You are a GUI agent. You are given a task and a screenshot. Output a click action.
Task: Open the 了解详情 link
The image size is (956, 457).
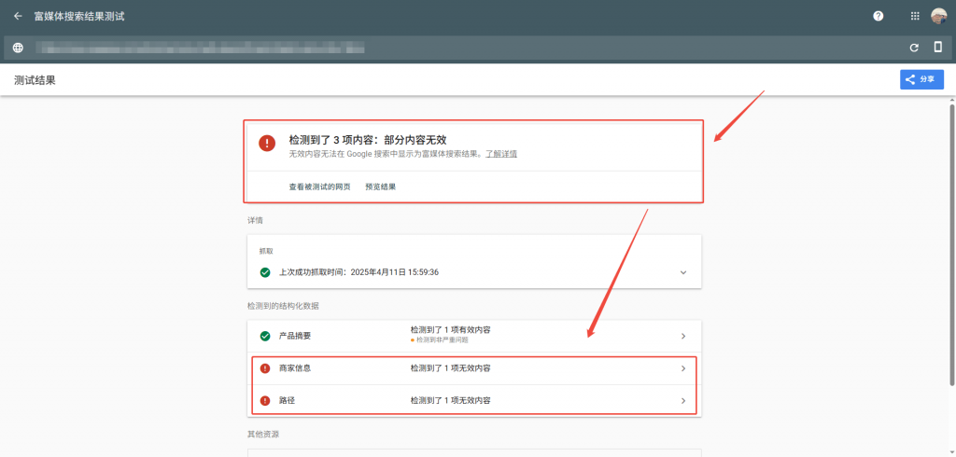pos(500,154)
